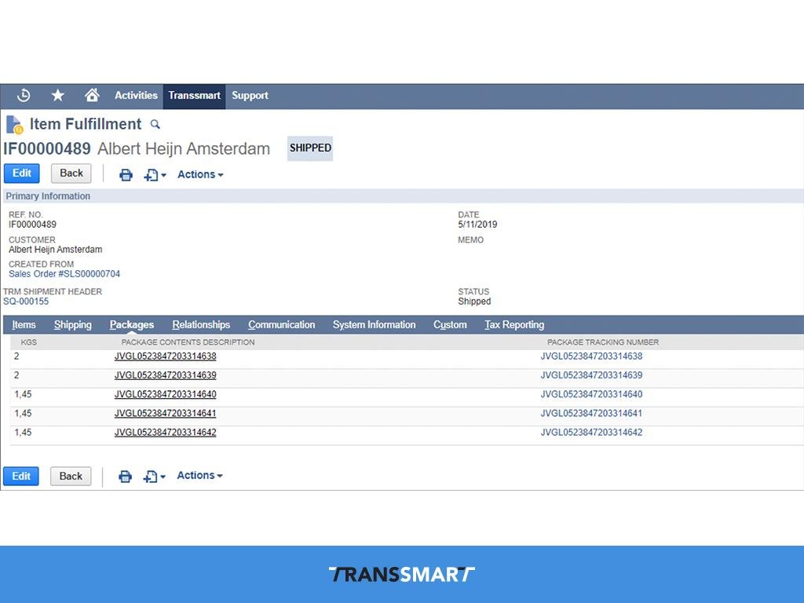Open tracking number JVGL0523847203314642
The height and width of the screenshot is (603, 804).
(591, 433)
